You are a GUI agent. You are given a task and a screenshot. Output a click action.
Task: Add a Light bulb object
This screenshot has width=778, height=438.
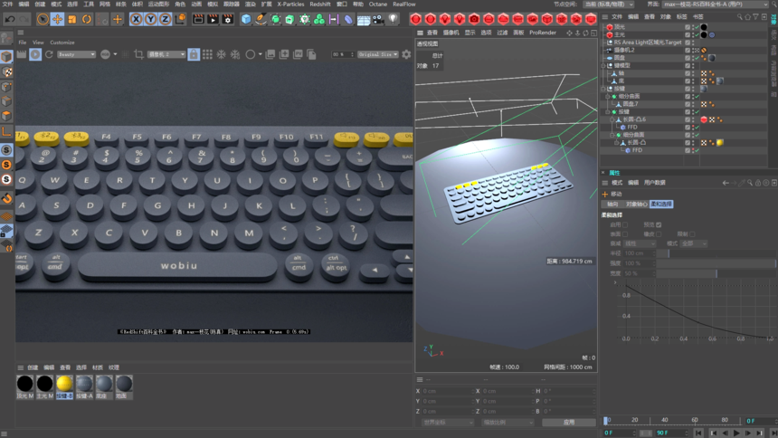[x=393, y=19]
